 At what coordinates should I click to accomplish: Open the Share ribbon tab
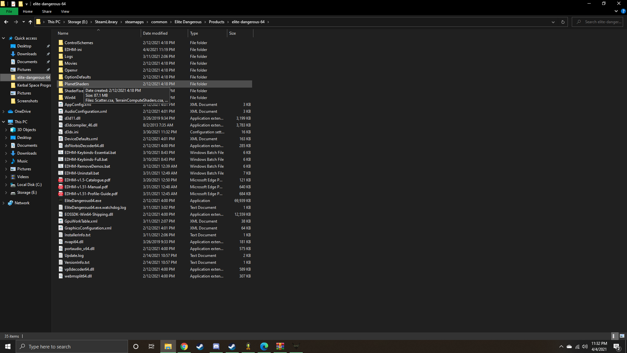pyautogui.click(x=47, y=11)
